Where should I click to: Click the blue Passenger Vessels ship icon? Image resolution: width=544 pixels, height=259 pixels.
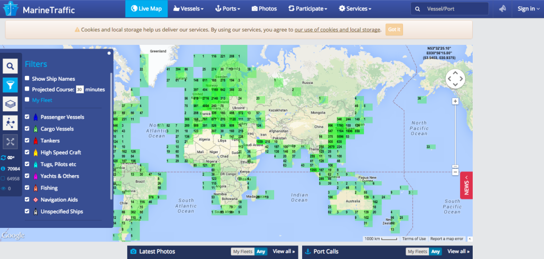click(x=35, y=117)
